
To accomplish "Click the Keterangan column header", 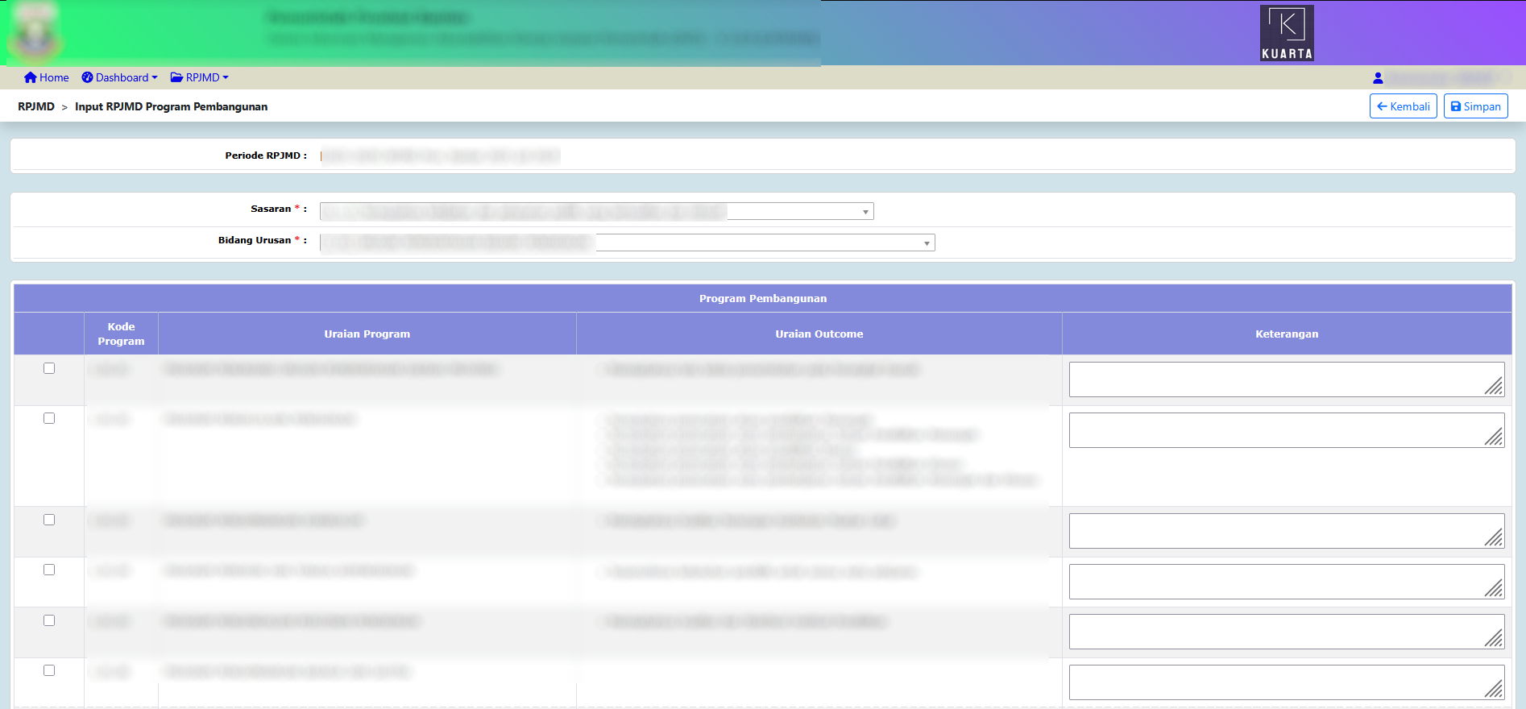I will [1287, 334].
